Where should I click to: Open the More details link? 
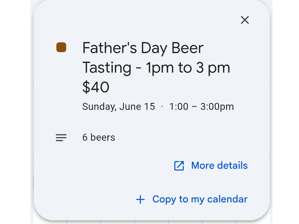click(219, 166)
